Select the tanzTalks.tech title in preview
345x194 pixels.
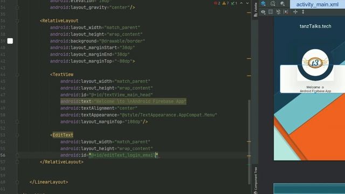[315, 26]
